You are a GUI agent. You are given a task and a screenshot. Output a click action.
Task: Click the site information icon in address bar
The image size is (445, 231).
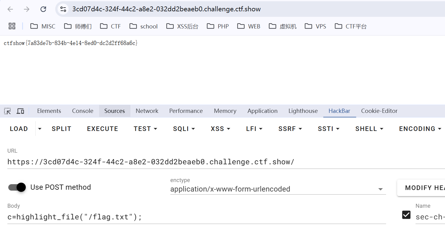click(63, 9)
